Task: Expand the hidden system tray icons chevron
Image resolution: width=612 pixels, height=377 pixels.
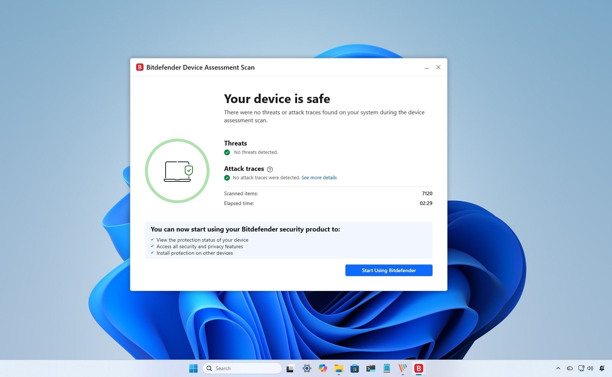Action: point(558,369)
